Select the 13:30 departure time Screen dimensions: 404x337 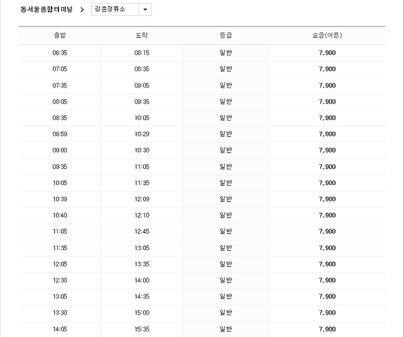click(x=60, y=313)
